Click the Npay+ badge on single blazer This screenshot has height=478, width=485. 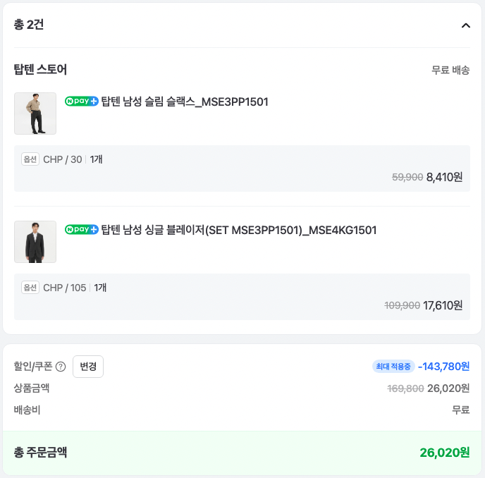click(82, 230)
